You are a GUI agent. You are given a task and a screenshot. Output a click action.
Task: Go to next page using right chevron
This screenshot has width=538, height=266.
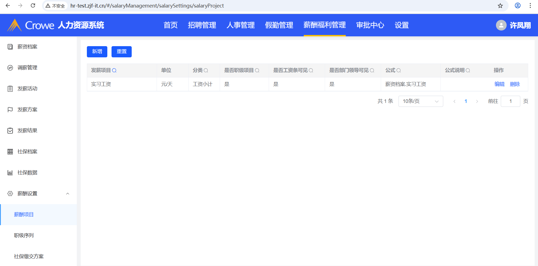coord(477,101)
